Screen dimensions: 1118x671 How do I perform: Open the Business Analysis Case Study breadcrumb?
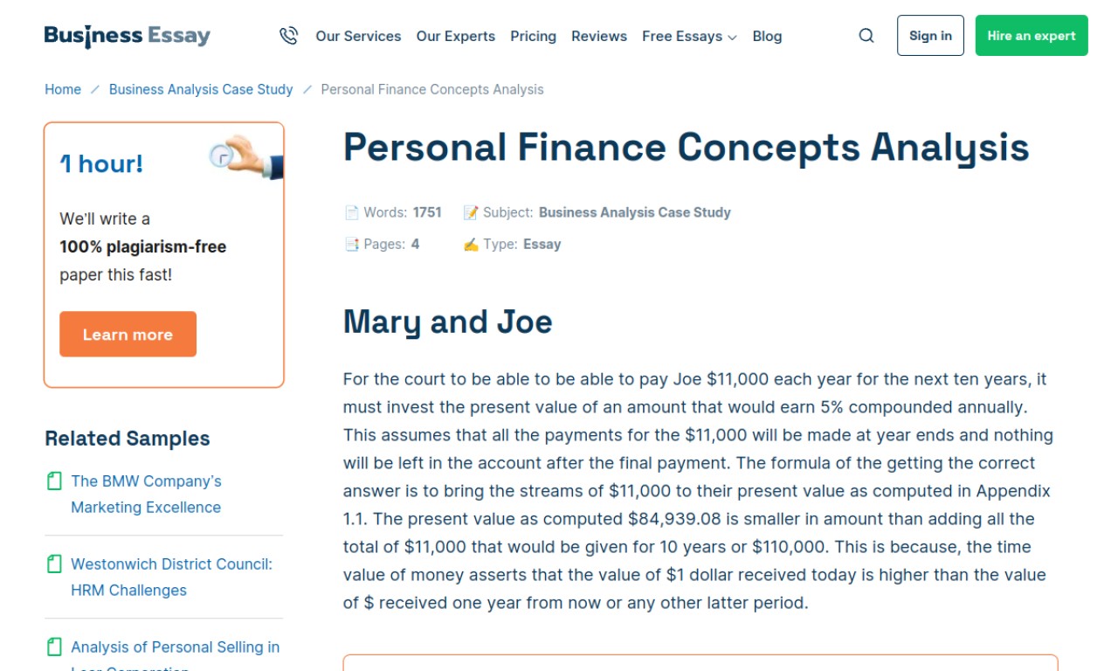pyautogui.click(x=201, y=89)
